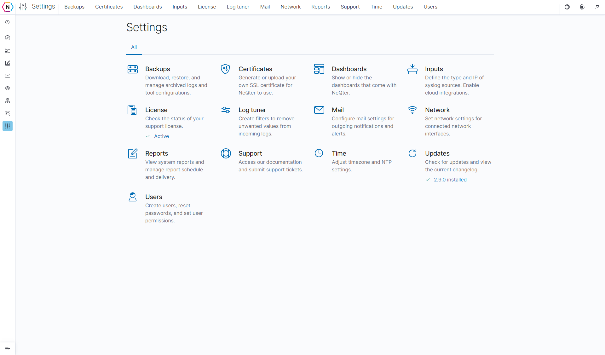Click the NeQter logo icon

tap(8, 7)
